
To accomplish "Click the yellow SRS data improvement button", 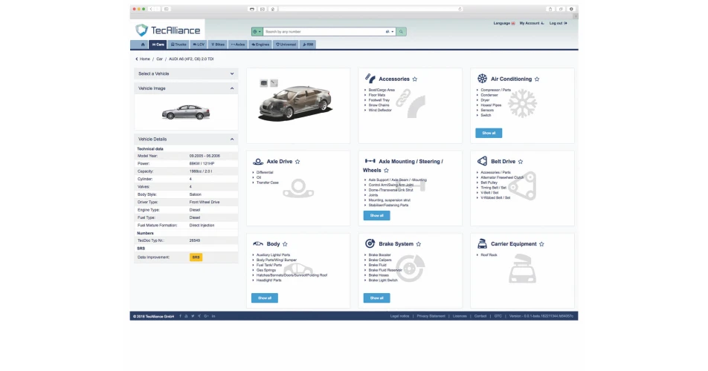I will click(196, 257).
